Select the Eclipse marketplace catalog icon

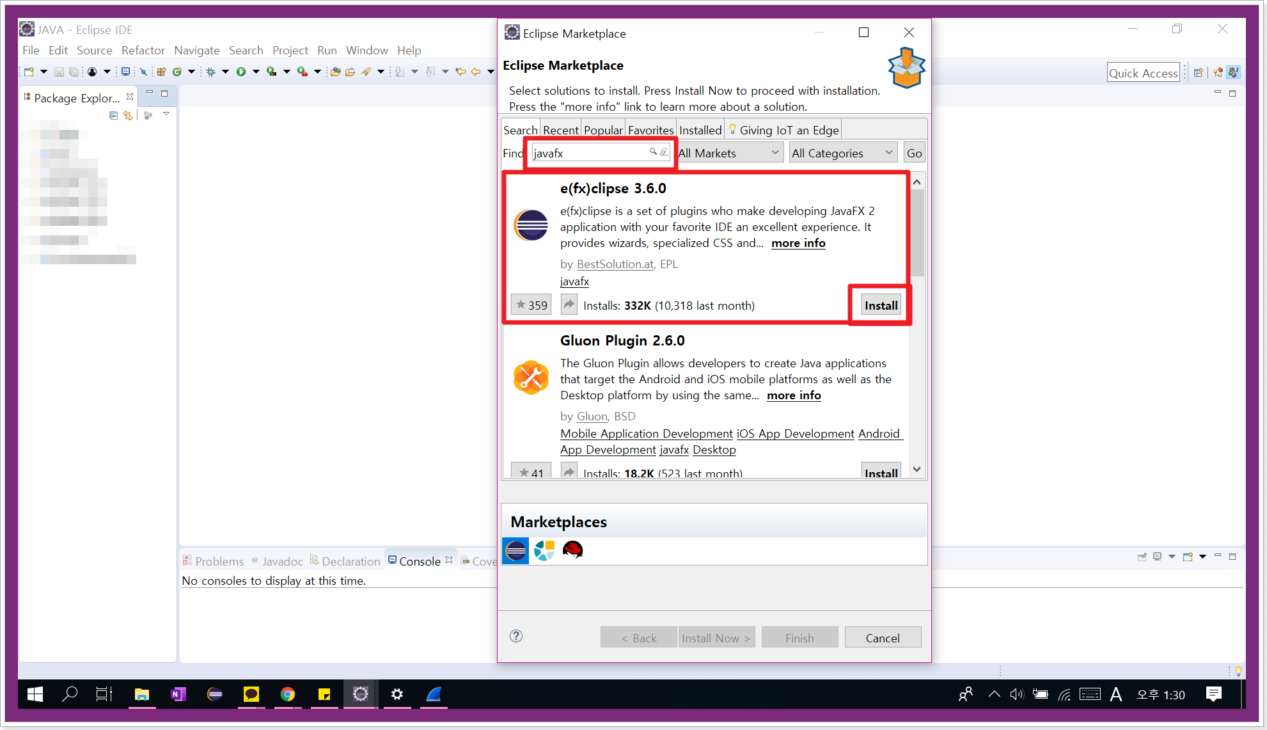point(515,550)
